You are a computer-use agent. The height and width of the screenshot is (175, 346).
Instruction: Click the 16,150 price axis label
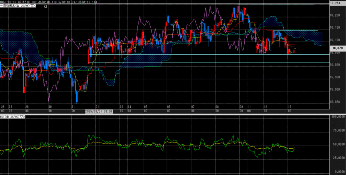coord(335,28)
